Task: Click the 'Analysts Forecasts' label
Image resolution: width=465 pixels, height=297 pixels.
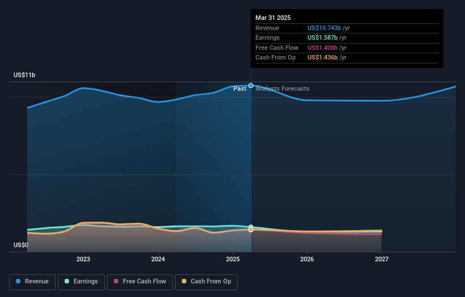Action: pos(282,89)
